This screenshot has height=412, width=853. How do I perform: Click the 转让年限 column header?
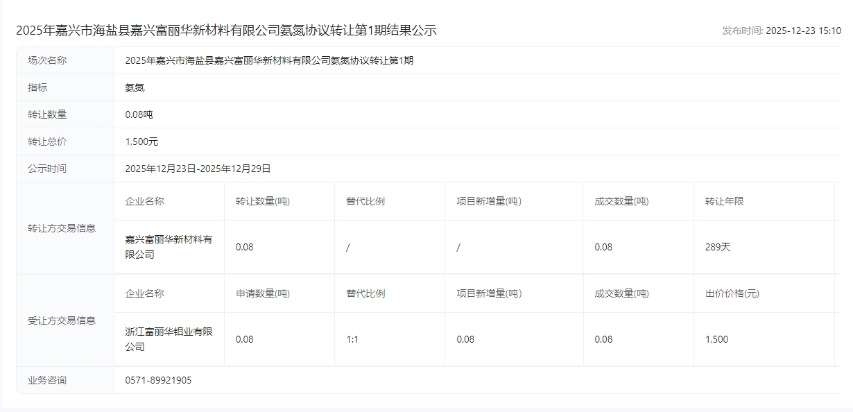pyautogui.click(x=724, y=201)
